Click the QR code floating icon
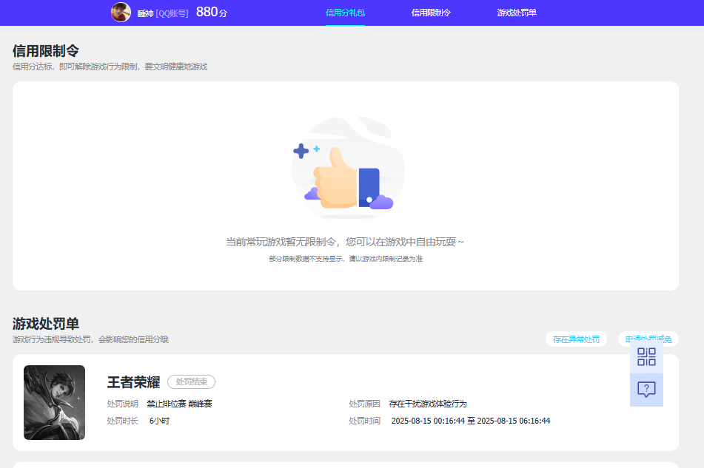 (x=646, y=357)
